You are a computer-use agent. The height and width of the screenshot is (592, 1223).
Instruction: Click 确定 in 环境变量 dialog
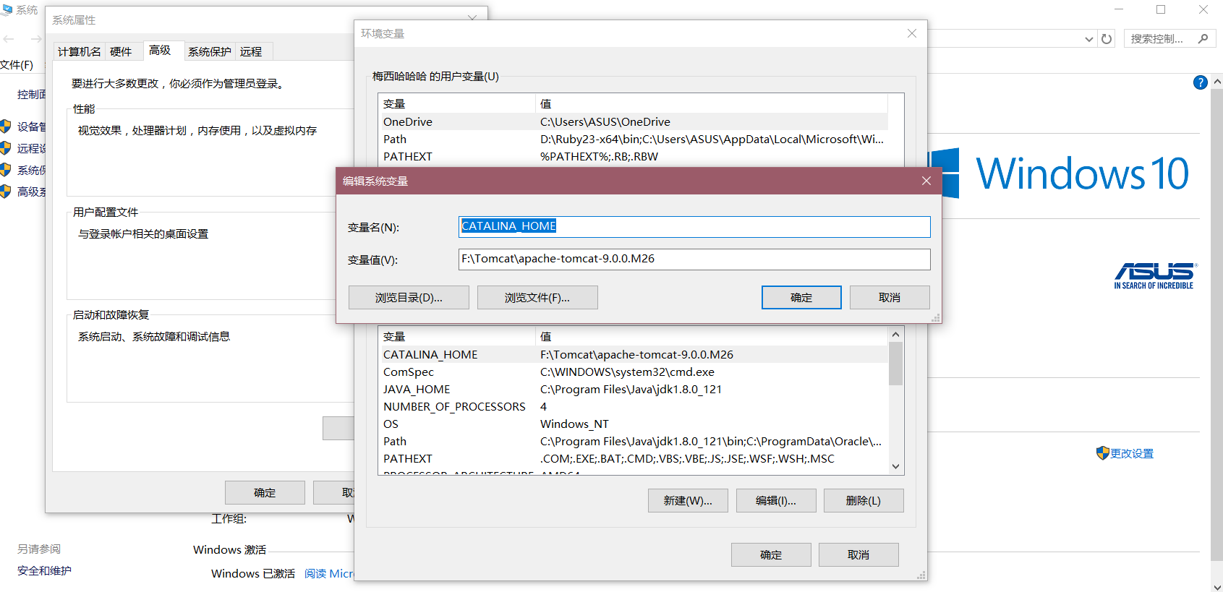click(x=771, y=554)
